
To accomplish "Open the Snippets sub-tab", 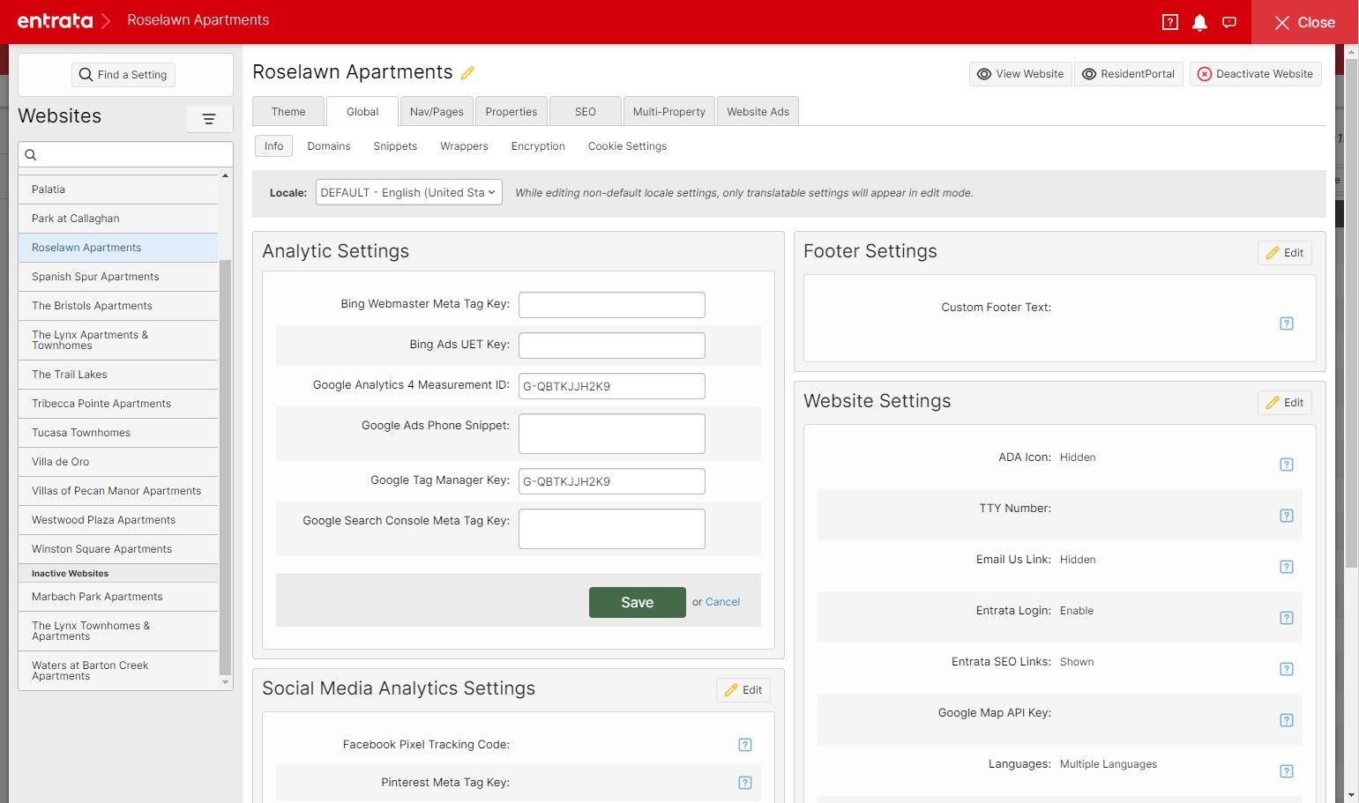I will point(395,146).
